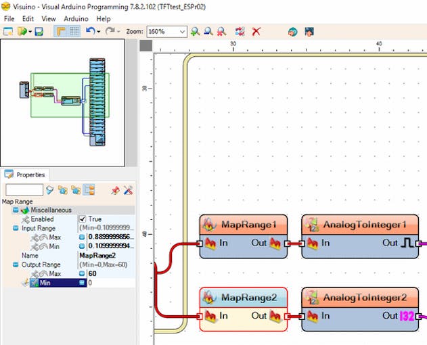
Task: Click the In pin of AnalogToInteger1
Action: [x=301, y=244]
